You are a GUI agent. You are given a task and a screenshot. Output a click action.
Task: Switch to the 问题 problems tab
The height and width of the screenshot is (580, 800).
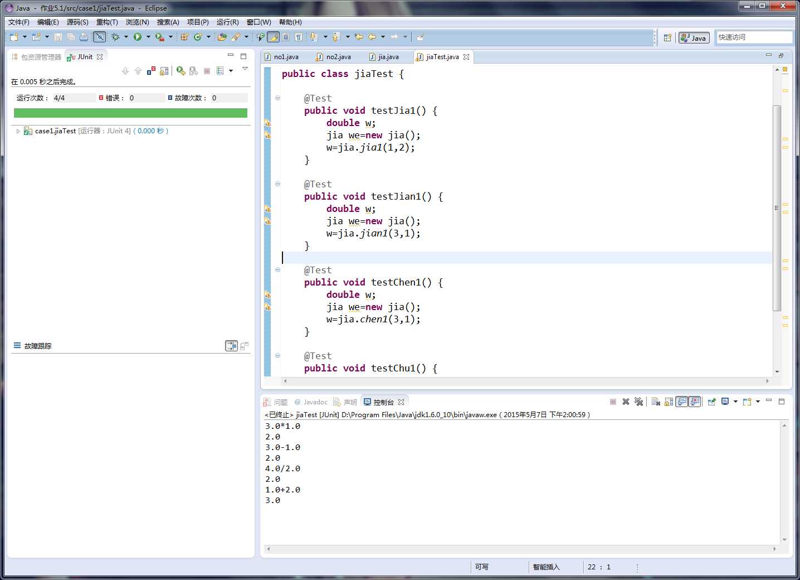(x=276, y=402)
